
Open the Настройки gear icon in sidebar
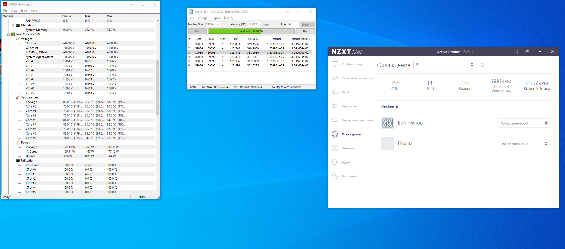pos(335,176)
